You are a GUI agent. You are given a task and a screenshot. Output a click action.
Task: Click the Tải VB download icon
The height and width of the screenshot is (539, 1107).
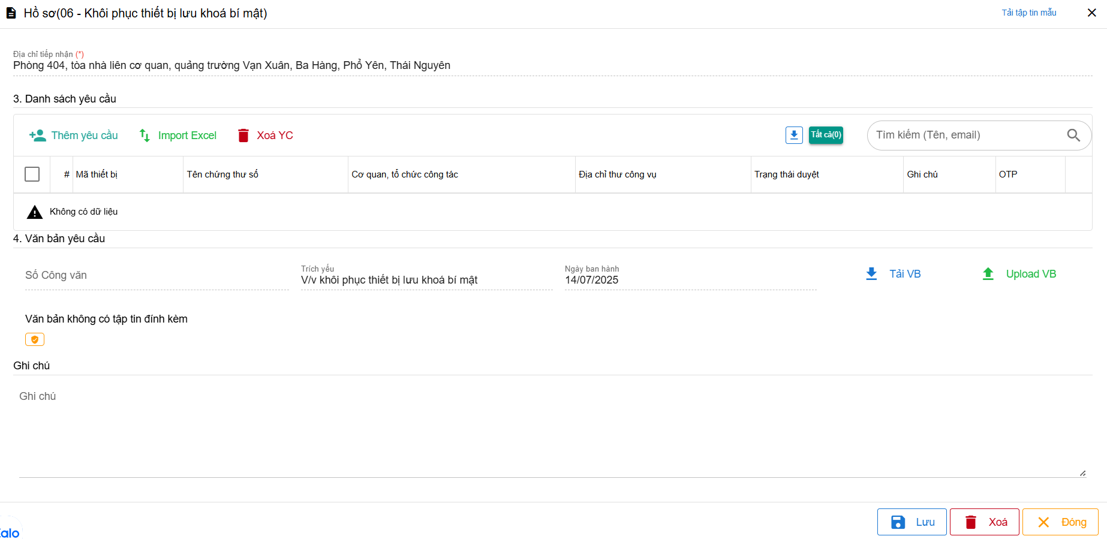tap(871, 274)
